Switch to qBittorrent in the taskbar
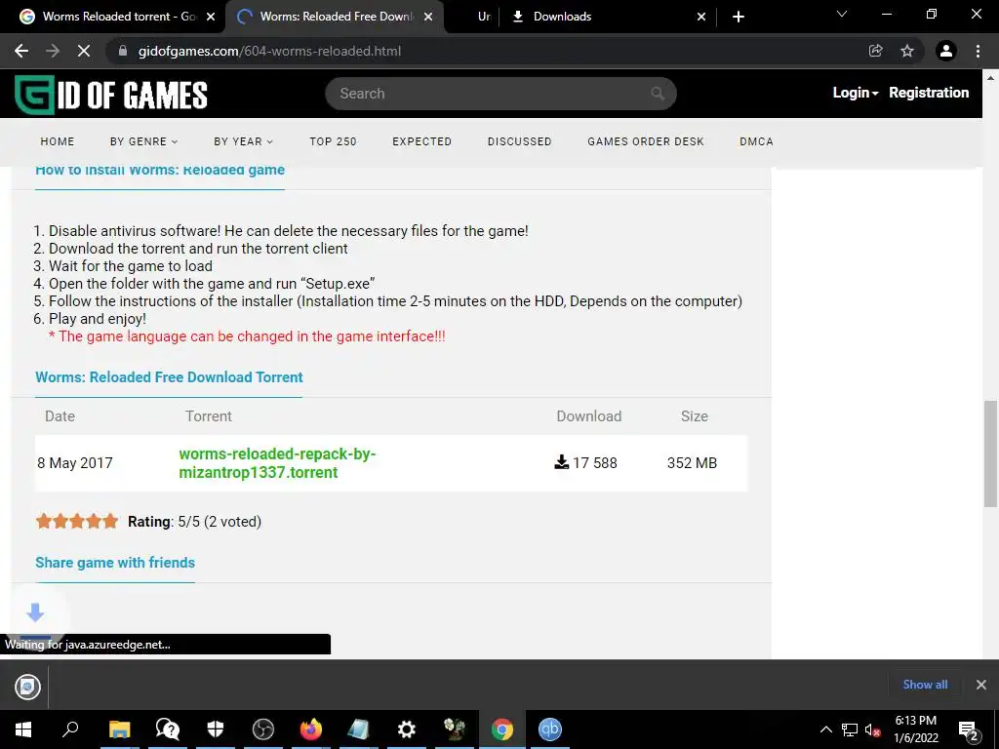999x749 pixels. [x=550, y=729]
